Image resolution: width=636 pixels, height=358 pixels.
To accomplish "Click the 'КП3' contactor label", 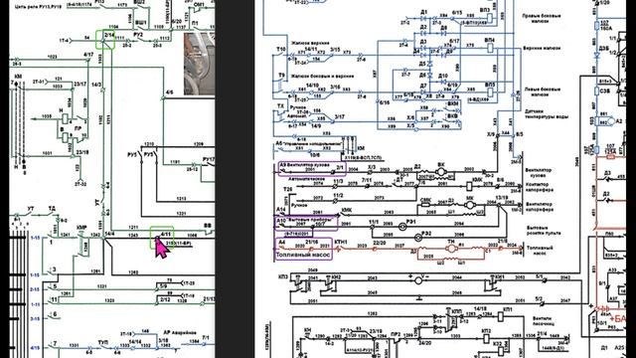I will click(x=283, y=276).
